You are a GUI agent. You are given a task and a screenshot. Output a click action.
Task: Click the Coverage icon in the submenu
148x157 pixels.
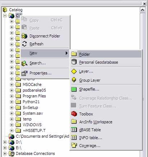[74, 145]
